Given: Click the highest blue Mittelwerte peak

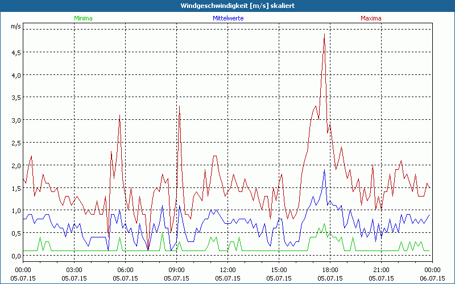Looking at the screenshot, I should pyautogui.click(x=324, y=170).
